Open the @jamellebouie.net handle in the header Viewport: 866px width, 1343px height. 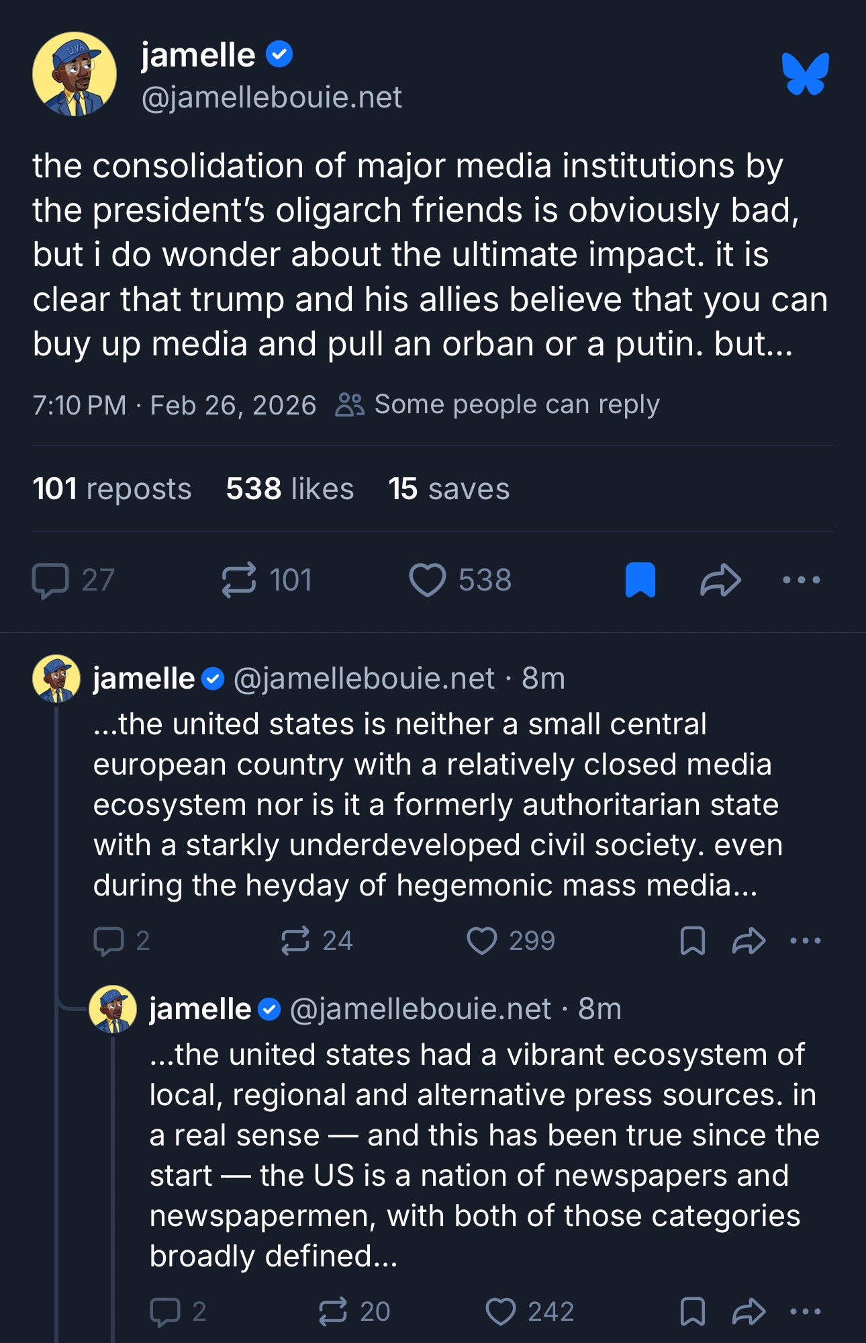coord(271,98)
